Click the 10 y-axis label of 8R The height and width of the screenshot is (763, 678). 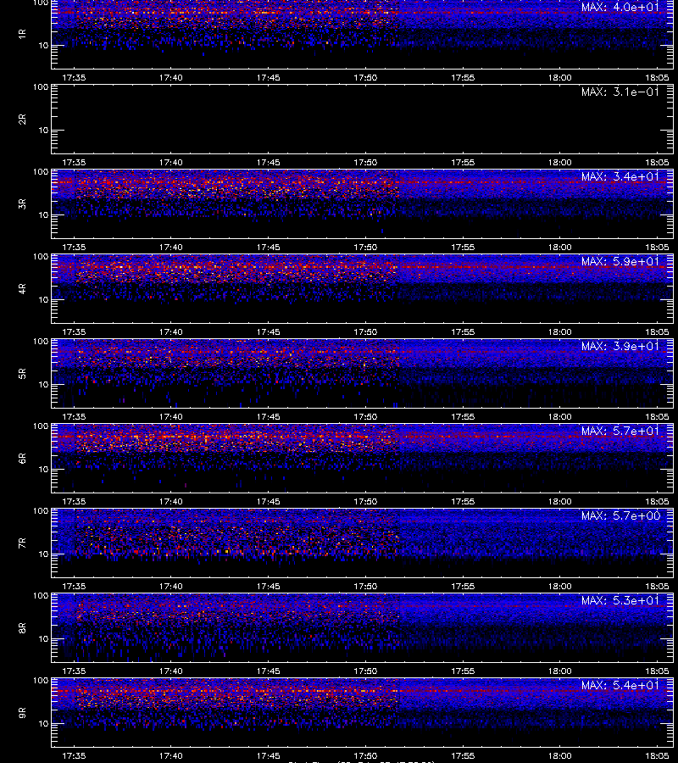(x=43, y=639)
